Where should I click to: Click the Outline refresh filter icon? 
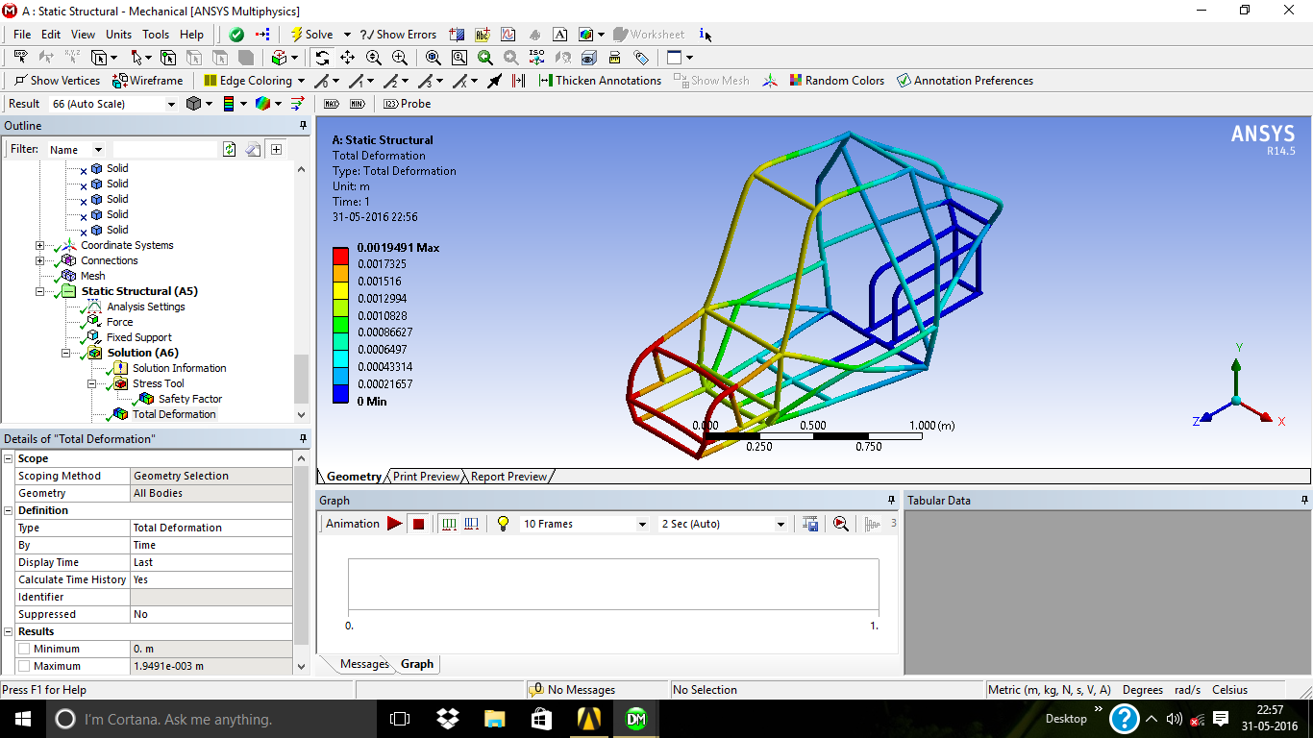[229, 150]
